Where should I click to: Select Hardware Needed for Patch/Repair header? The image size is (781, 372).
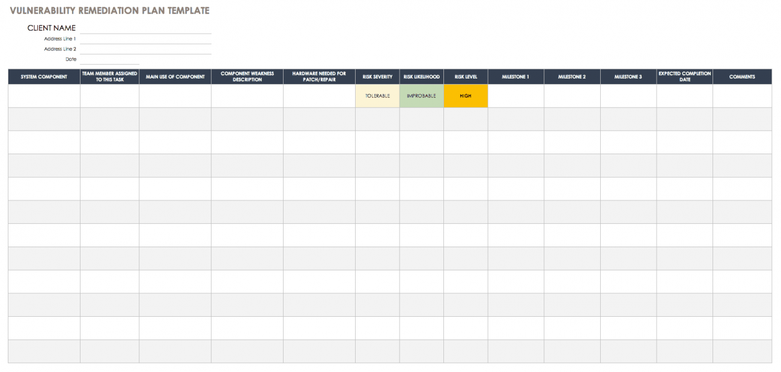(x=319, y=77)
